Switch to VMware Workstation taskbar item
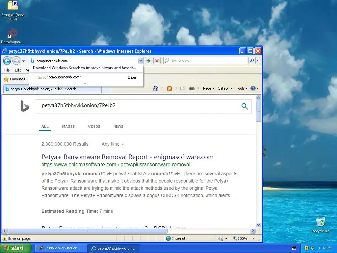Viewport: 337px width, 253px height. [61, 248]
